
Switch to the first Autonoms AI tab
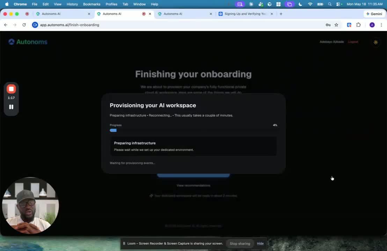pyautogui.click(x=63, y=14)
